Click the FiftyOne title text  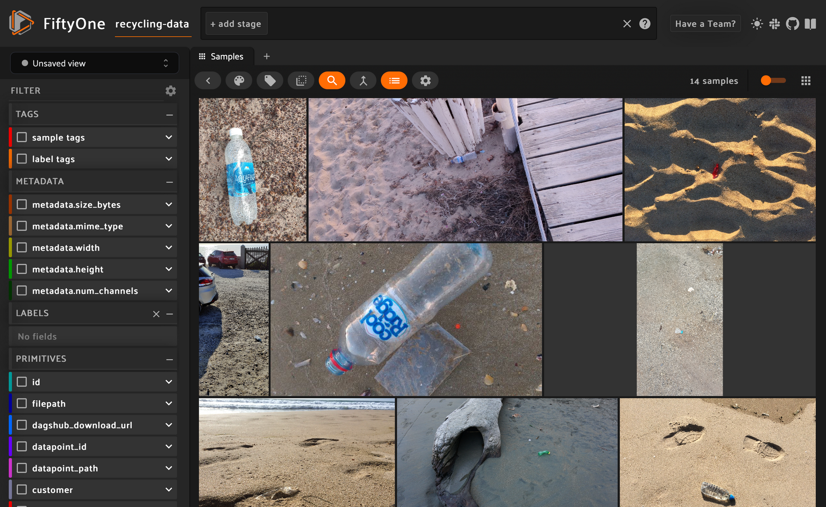(74, 24)
